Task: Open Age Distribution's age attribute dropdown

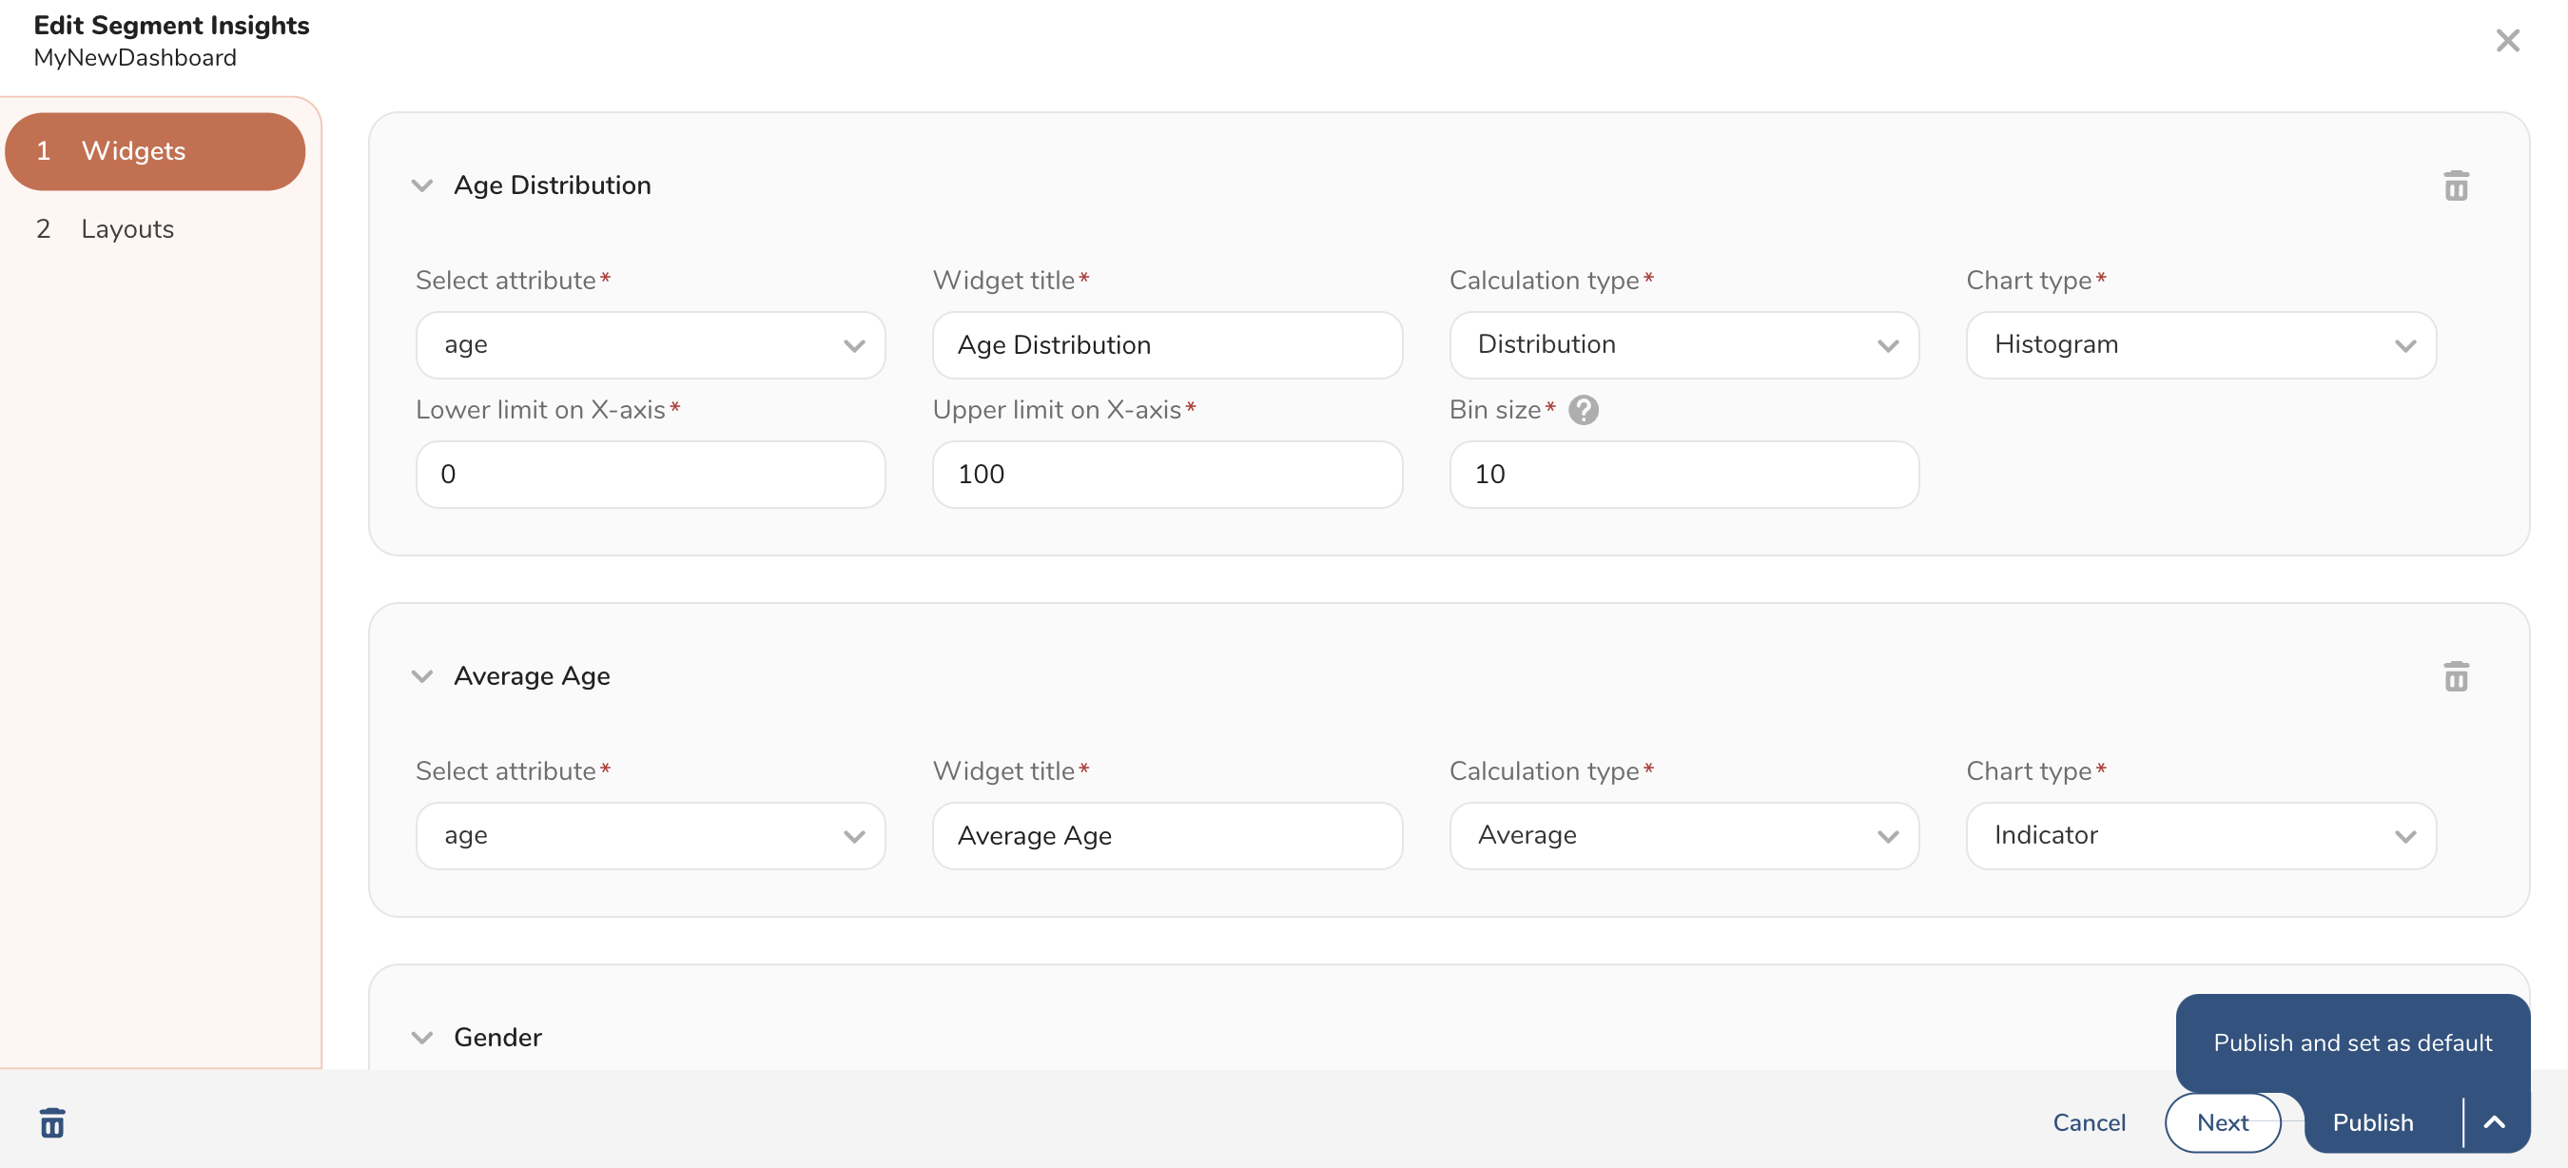Action: click(x=650, y=345)
